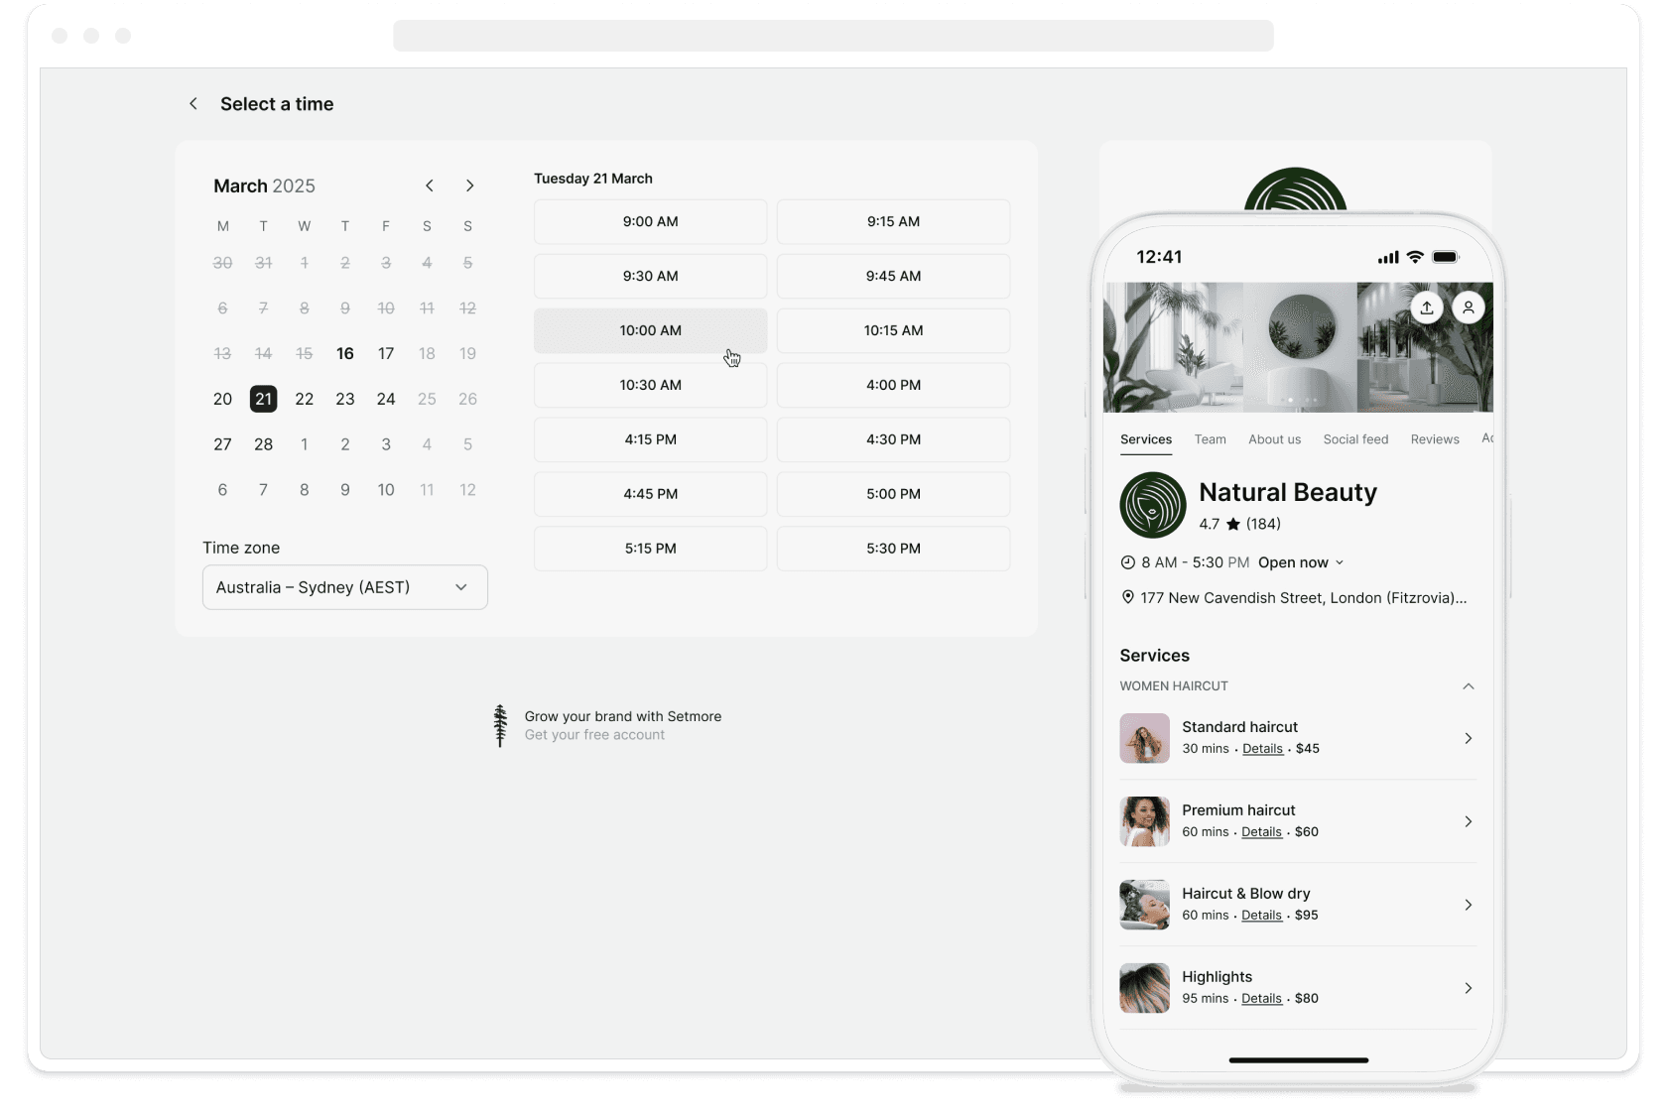Viewport: 1667px width, 1111px height.
Task: Switch to the Team tab
Action: pos(1210,438)
